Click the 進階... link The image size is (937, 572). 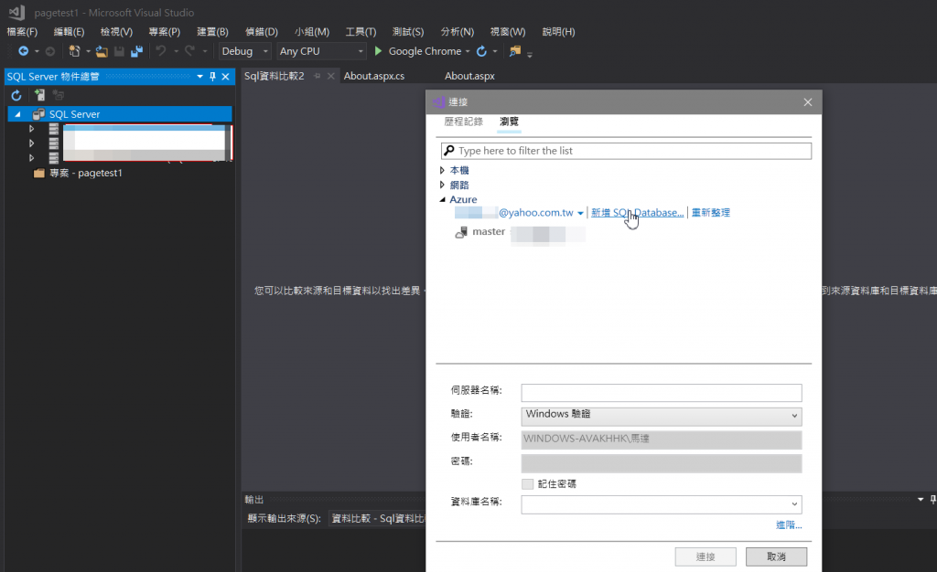coord(789,524)
